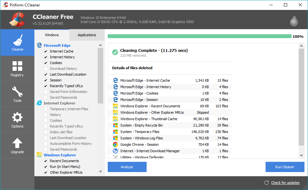The width and height of the screenshot is (308, 190).
Task: Click Edge icon beside Internet Cache result
Action: click(x=115, y=80)
